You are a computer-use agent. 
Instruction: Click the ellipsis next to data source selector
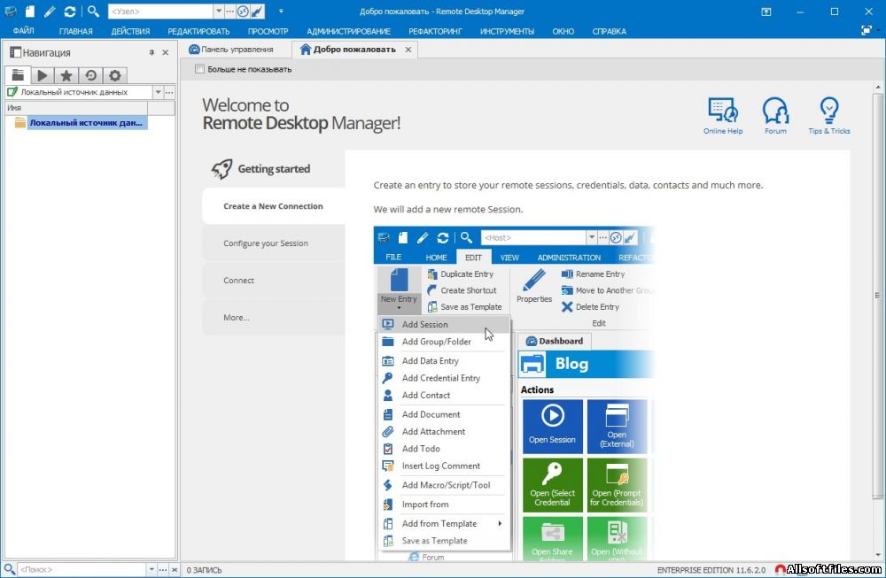(169, 92)
